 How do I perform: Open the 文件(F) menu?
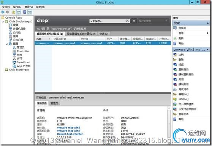tap(6, 7)
